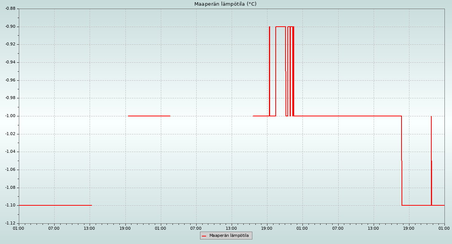
Task: Click the red legend color marker
Action: 204,236
